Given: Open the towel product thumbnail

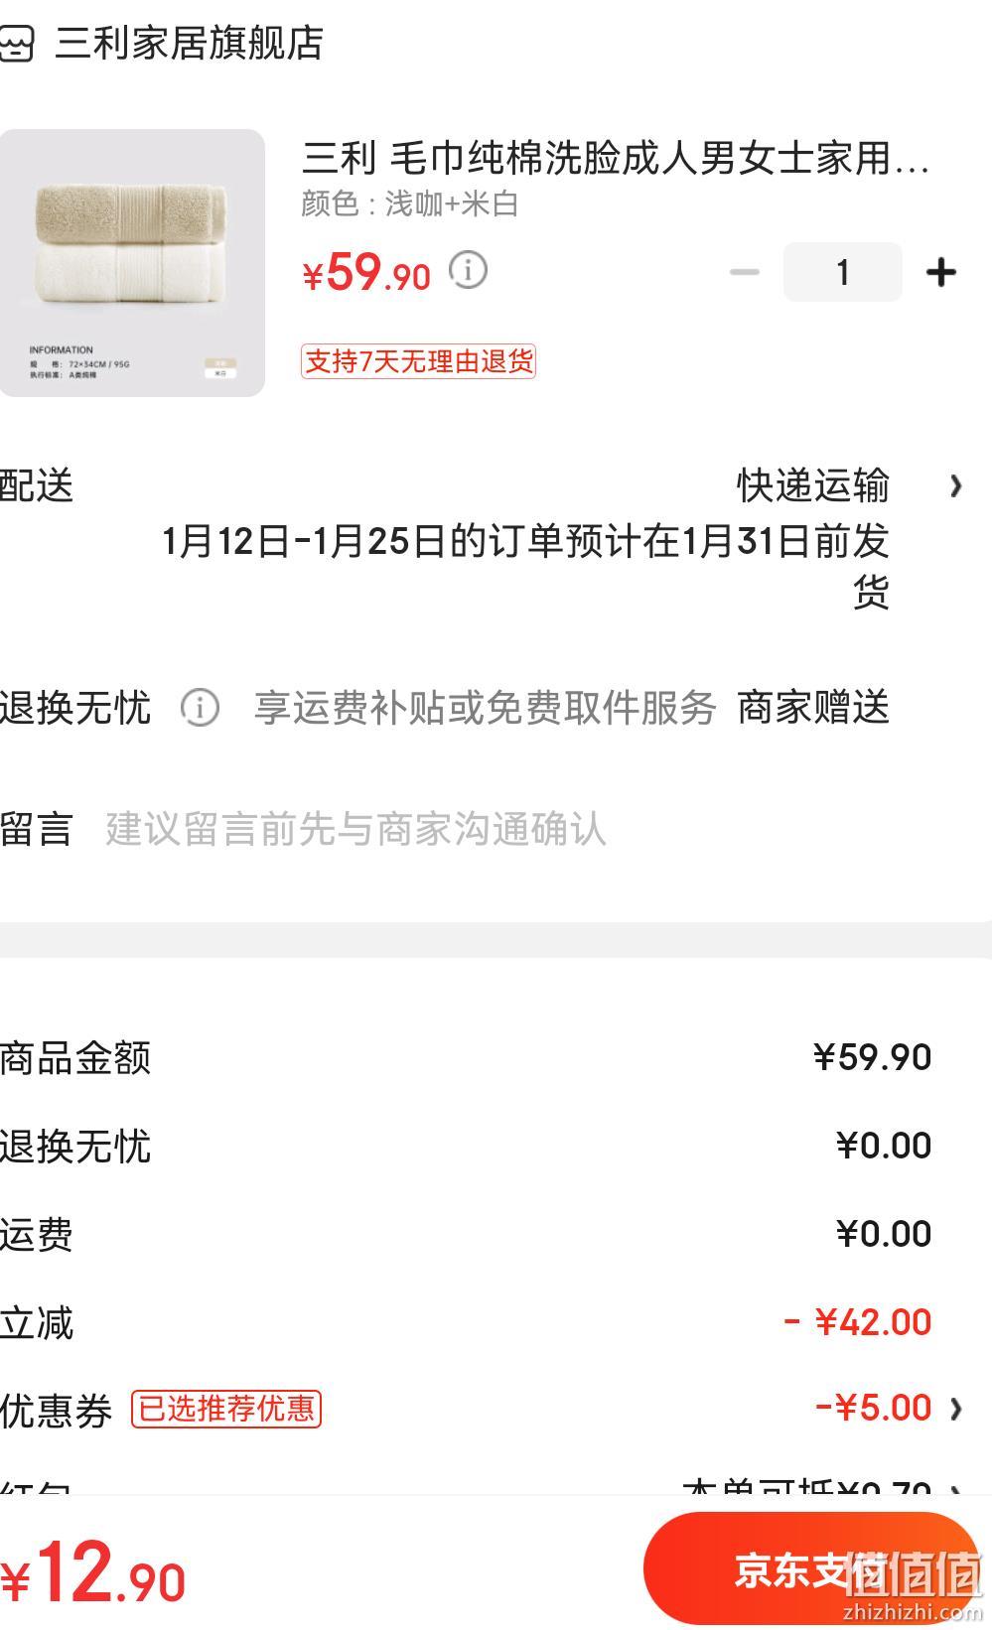Looking at the screenshot, I should 132,263.
